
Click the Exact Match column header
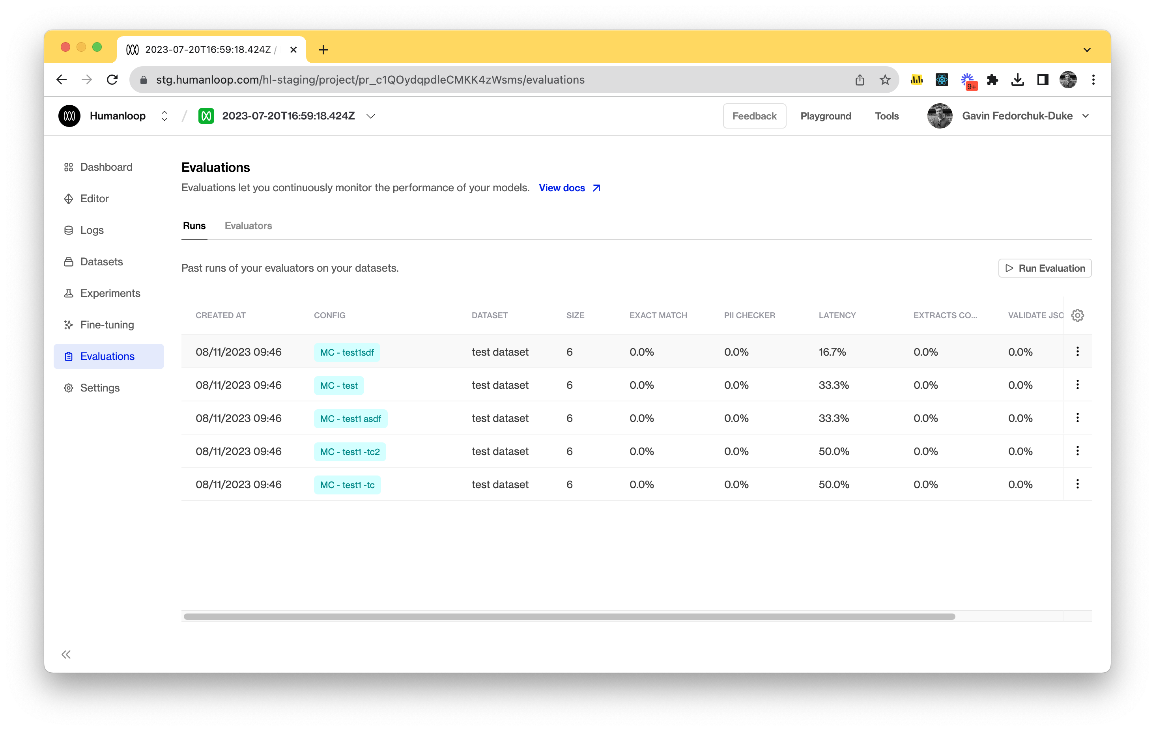coord(658,315)
